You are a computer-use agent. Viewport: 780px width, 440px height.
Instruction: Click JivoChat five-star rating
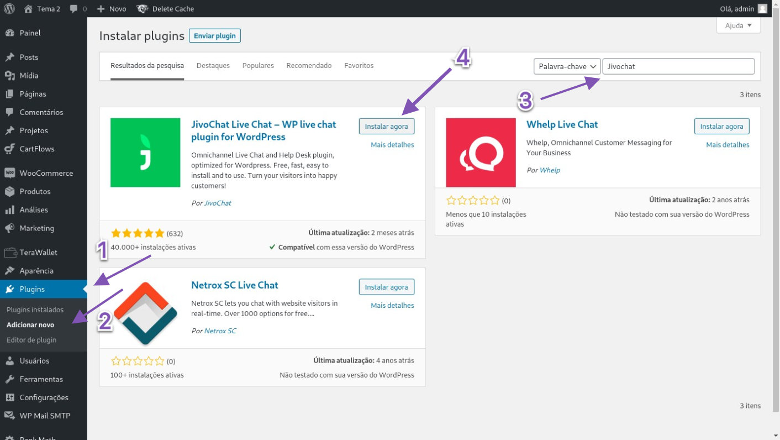(138, 233)
